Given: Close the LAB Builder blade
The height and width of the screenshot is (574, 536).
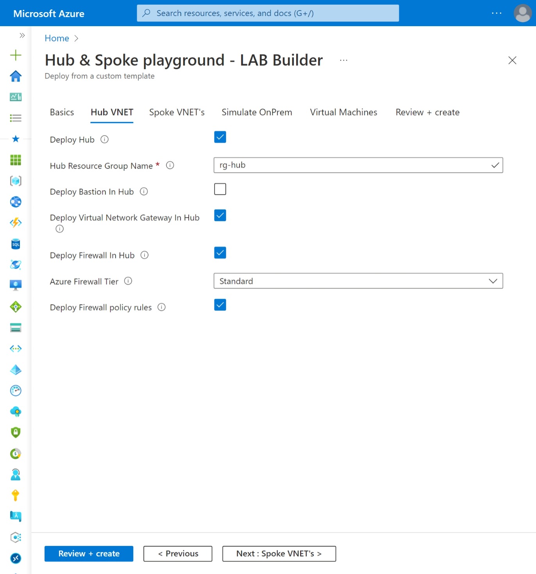Looking at the screenshot, I should (x=512, y=60).
